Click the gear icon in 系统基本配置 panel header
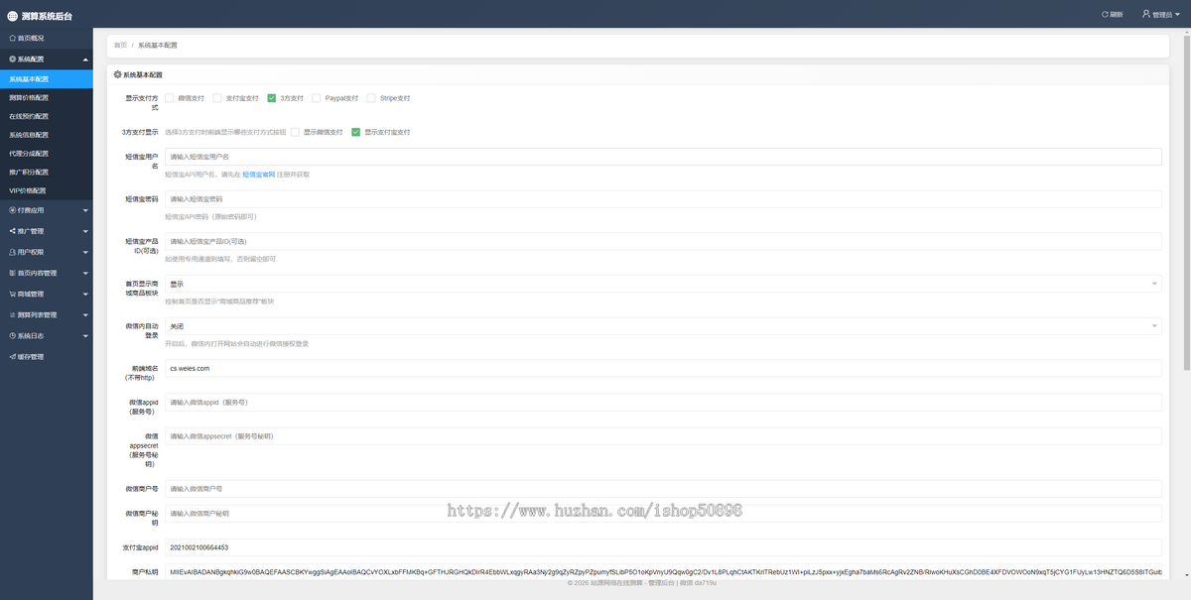Image resolution: width=1191 pixels, height=600 pixels. 118,74
